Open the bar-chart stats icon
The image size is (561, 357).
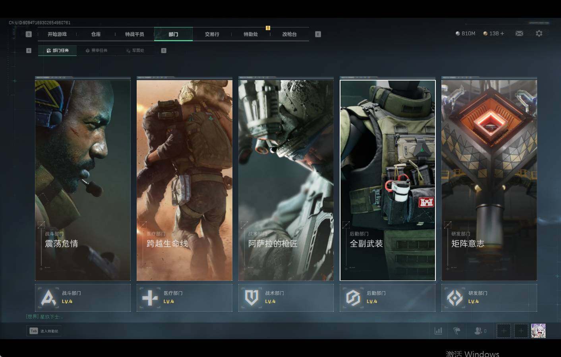[438, 331]
